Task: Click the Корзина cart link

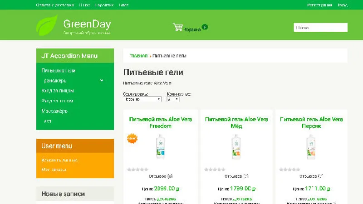Action: 192,29
